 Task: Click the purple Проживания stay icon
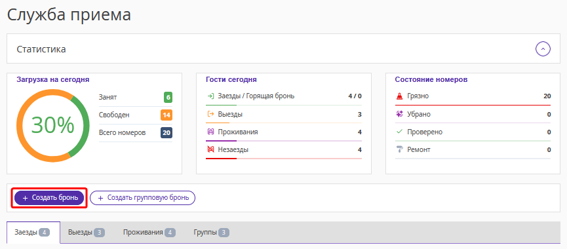210,132
